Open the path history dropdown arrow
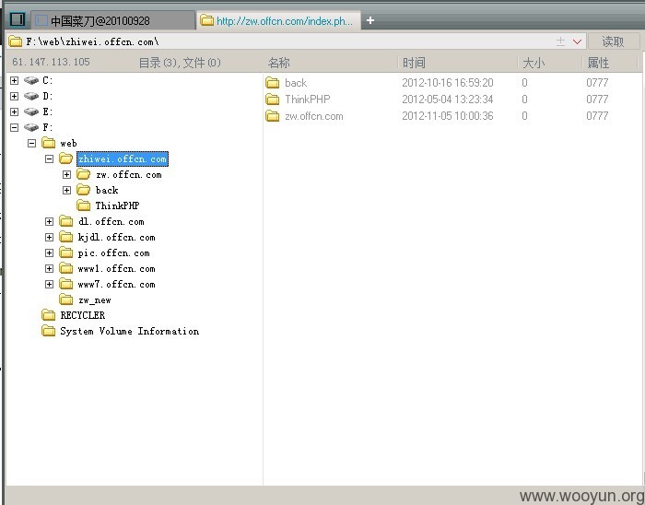This screenshot has height=505, width=645. (577, 41)
